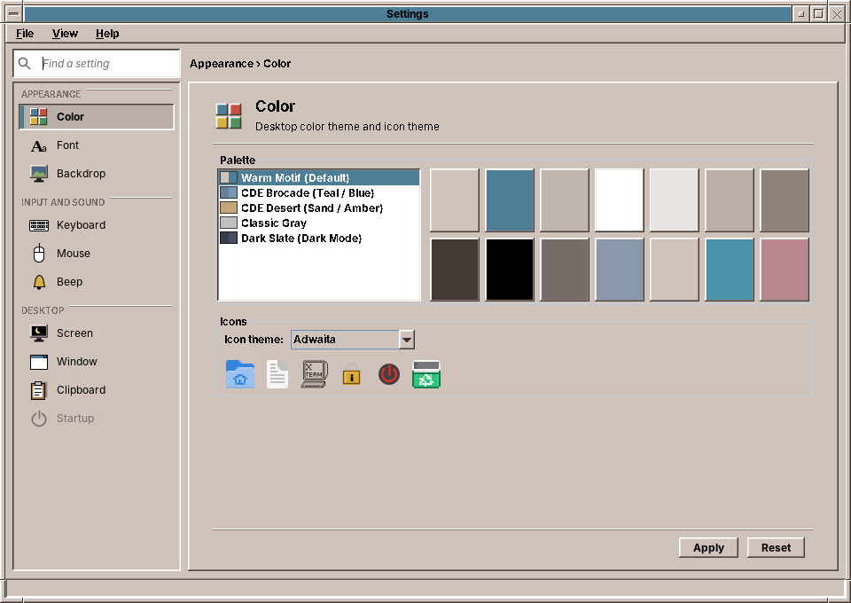Image resolution: width=851 pixels, height=603 pixels.
Task: Click the red power preview icon
Action: 388,374
